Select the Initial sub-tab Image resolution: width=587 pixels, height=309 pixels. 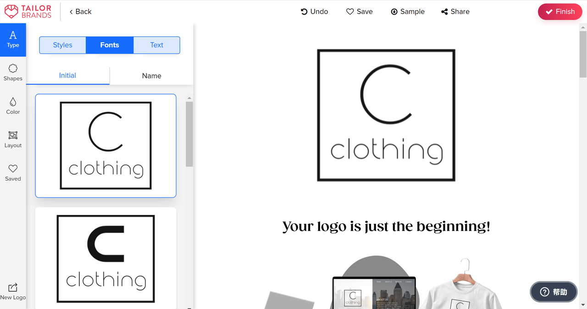pos(67,76)
